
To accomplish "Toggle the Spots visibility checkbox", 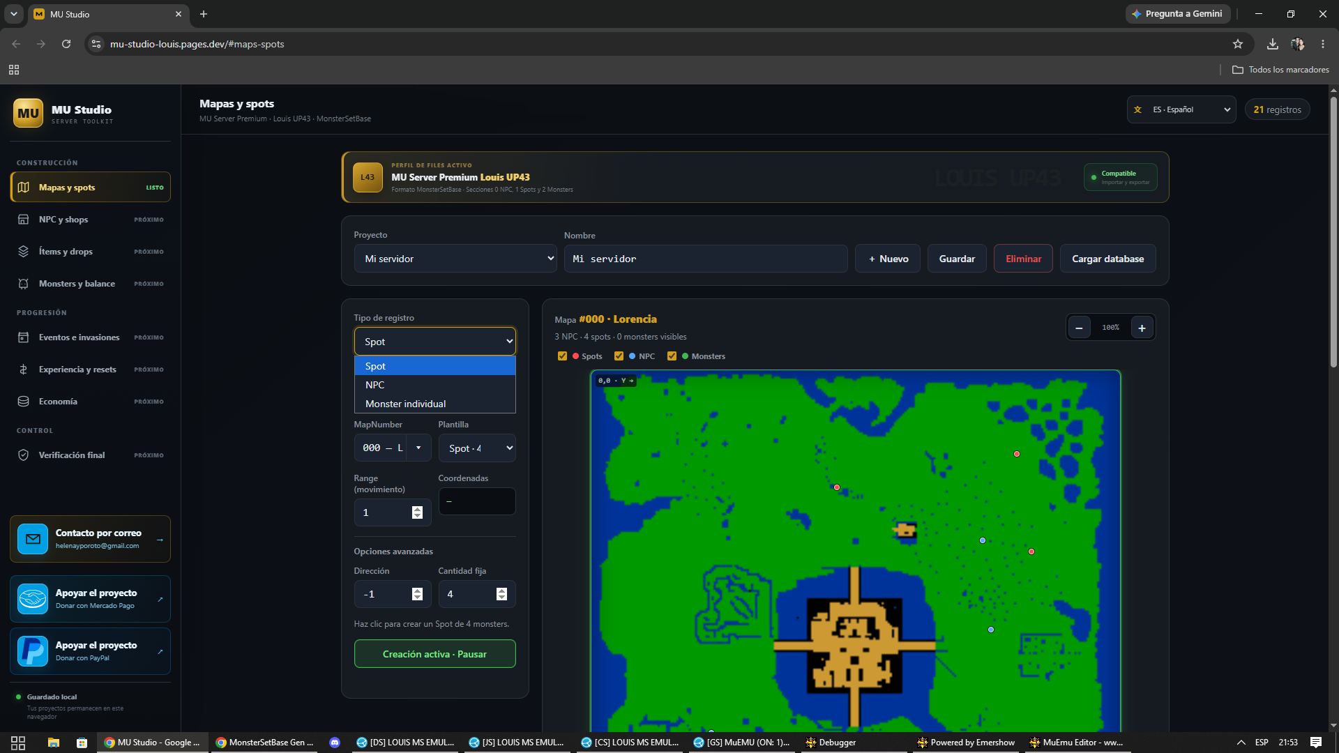I will pyautogui.click(x=563, y=356).
